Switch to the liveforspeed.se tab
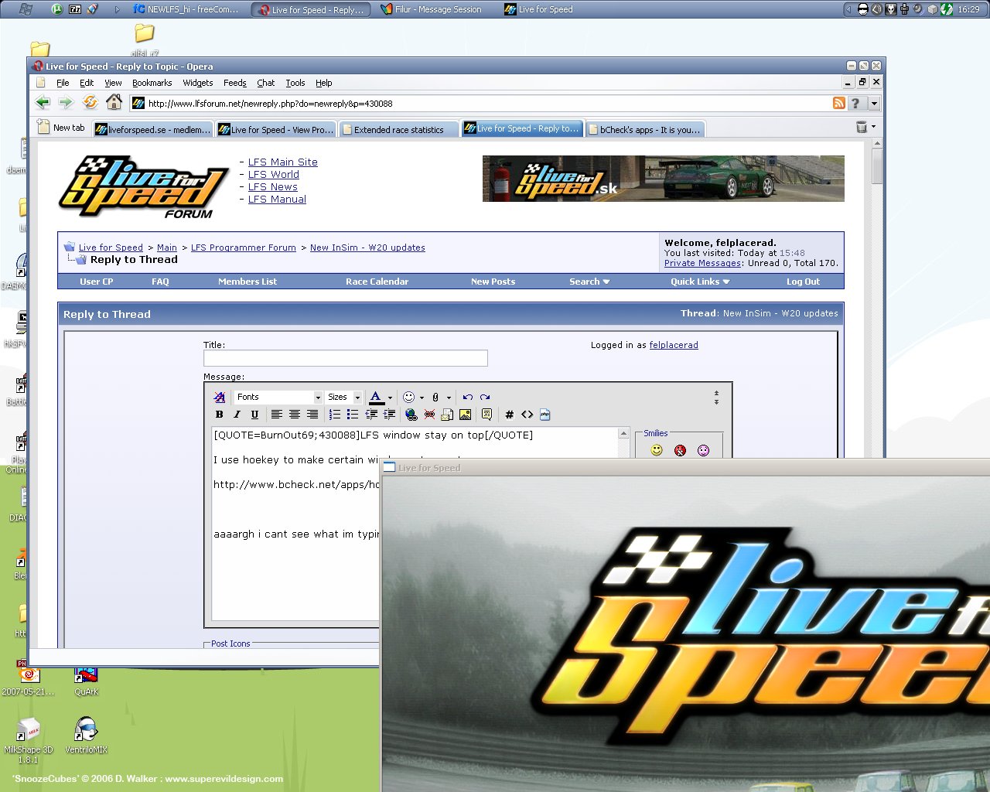Image resolution: width=990 pixels, height=792 pixels. tap(153, 129)
